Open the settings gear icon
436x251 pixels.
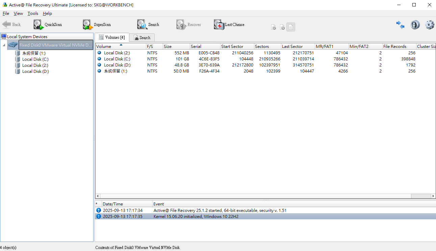point(430,25)
